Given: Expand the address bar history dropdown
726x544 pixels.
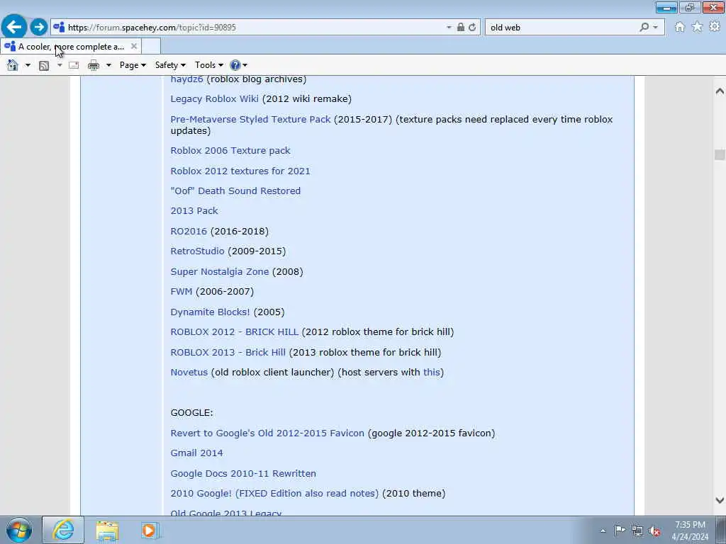Looking at the screenshot, I should 449,28.
